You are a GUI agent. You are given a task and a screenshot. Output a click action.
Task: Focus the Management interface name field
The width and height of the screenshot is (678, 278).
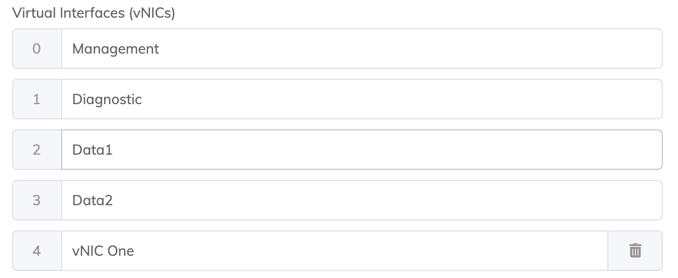coord(361,49)
